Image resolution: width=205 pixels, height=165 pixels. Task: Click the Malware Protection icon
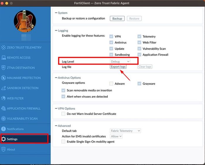click(x=4, y=78)
